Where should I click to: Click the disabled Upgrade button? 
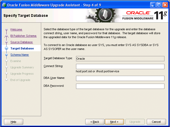click(135, 122)
